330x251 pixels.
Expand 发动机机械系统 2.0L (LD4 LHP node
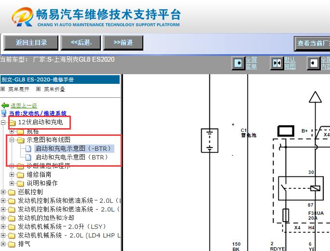3,235
